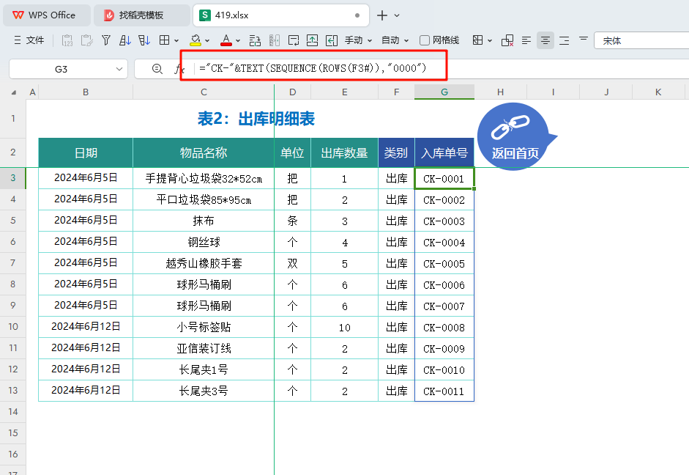Click the zoom magnifier icon in formula bar
This screenshot has width=689, height=475.
(157, 69)
